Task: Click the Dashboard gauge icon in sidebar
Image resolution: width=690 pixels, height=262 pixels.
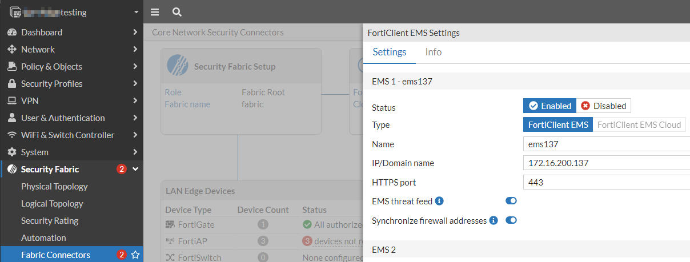Action: (x=11, y=33)
